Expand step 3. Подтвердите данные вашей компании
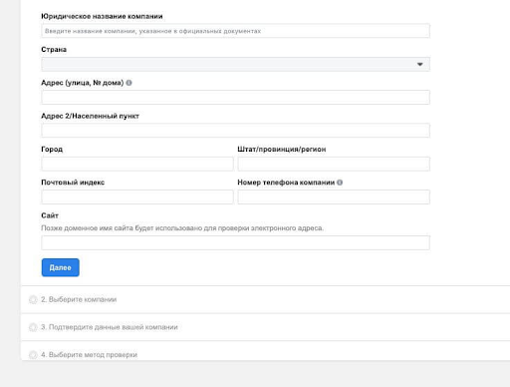Viewport: 510px width, 387px height. [265, 327]
